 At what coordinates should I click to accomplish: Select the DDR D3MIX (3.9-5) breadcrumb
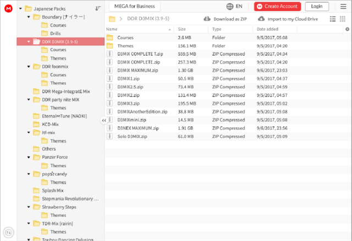[148, 19]
